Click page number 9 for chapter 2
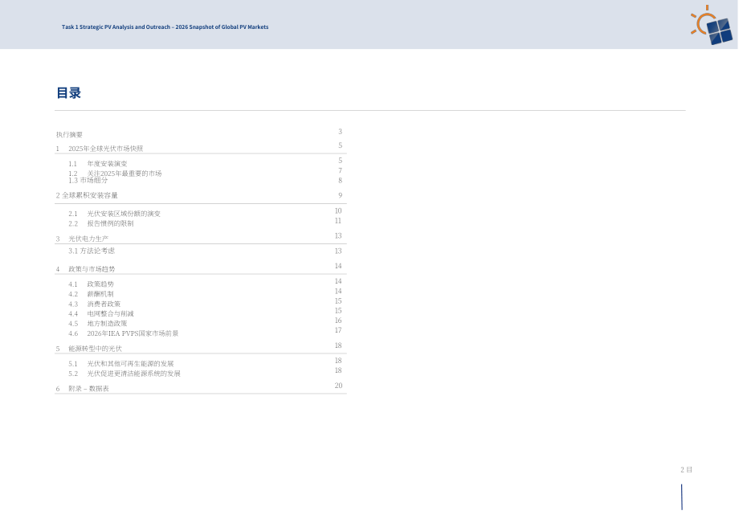The width and height of the screenshot is (739, 523). (x=341, y=195)
